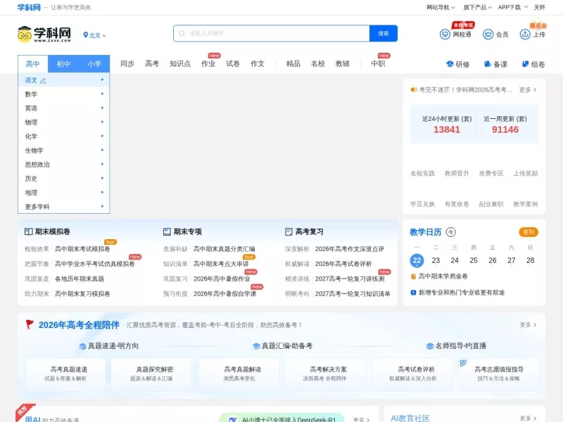
Task: Click into the keyword search field
Action: tap(272, 33)
